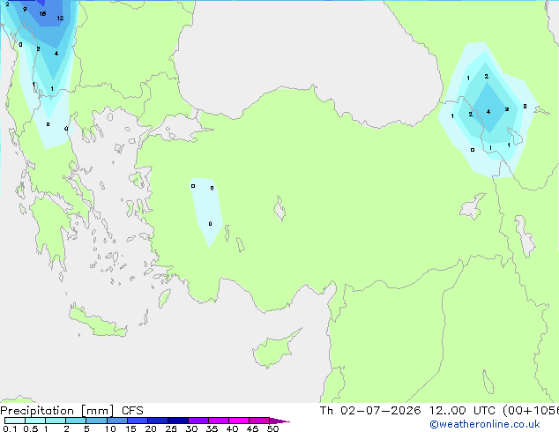The image size is (559, 432).
Task: Select the 5–10 mm legend swatch
Action: (96, 421)
